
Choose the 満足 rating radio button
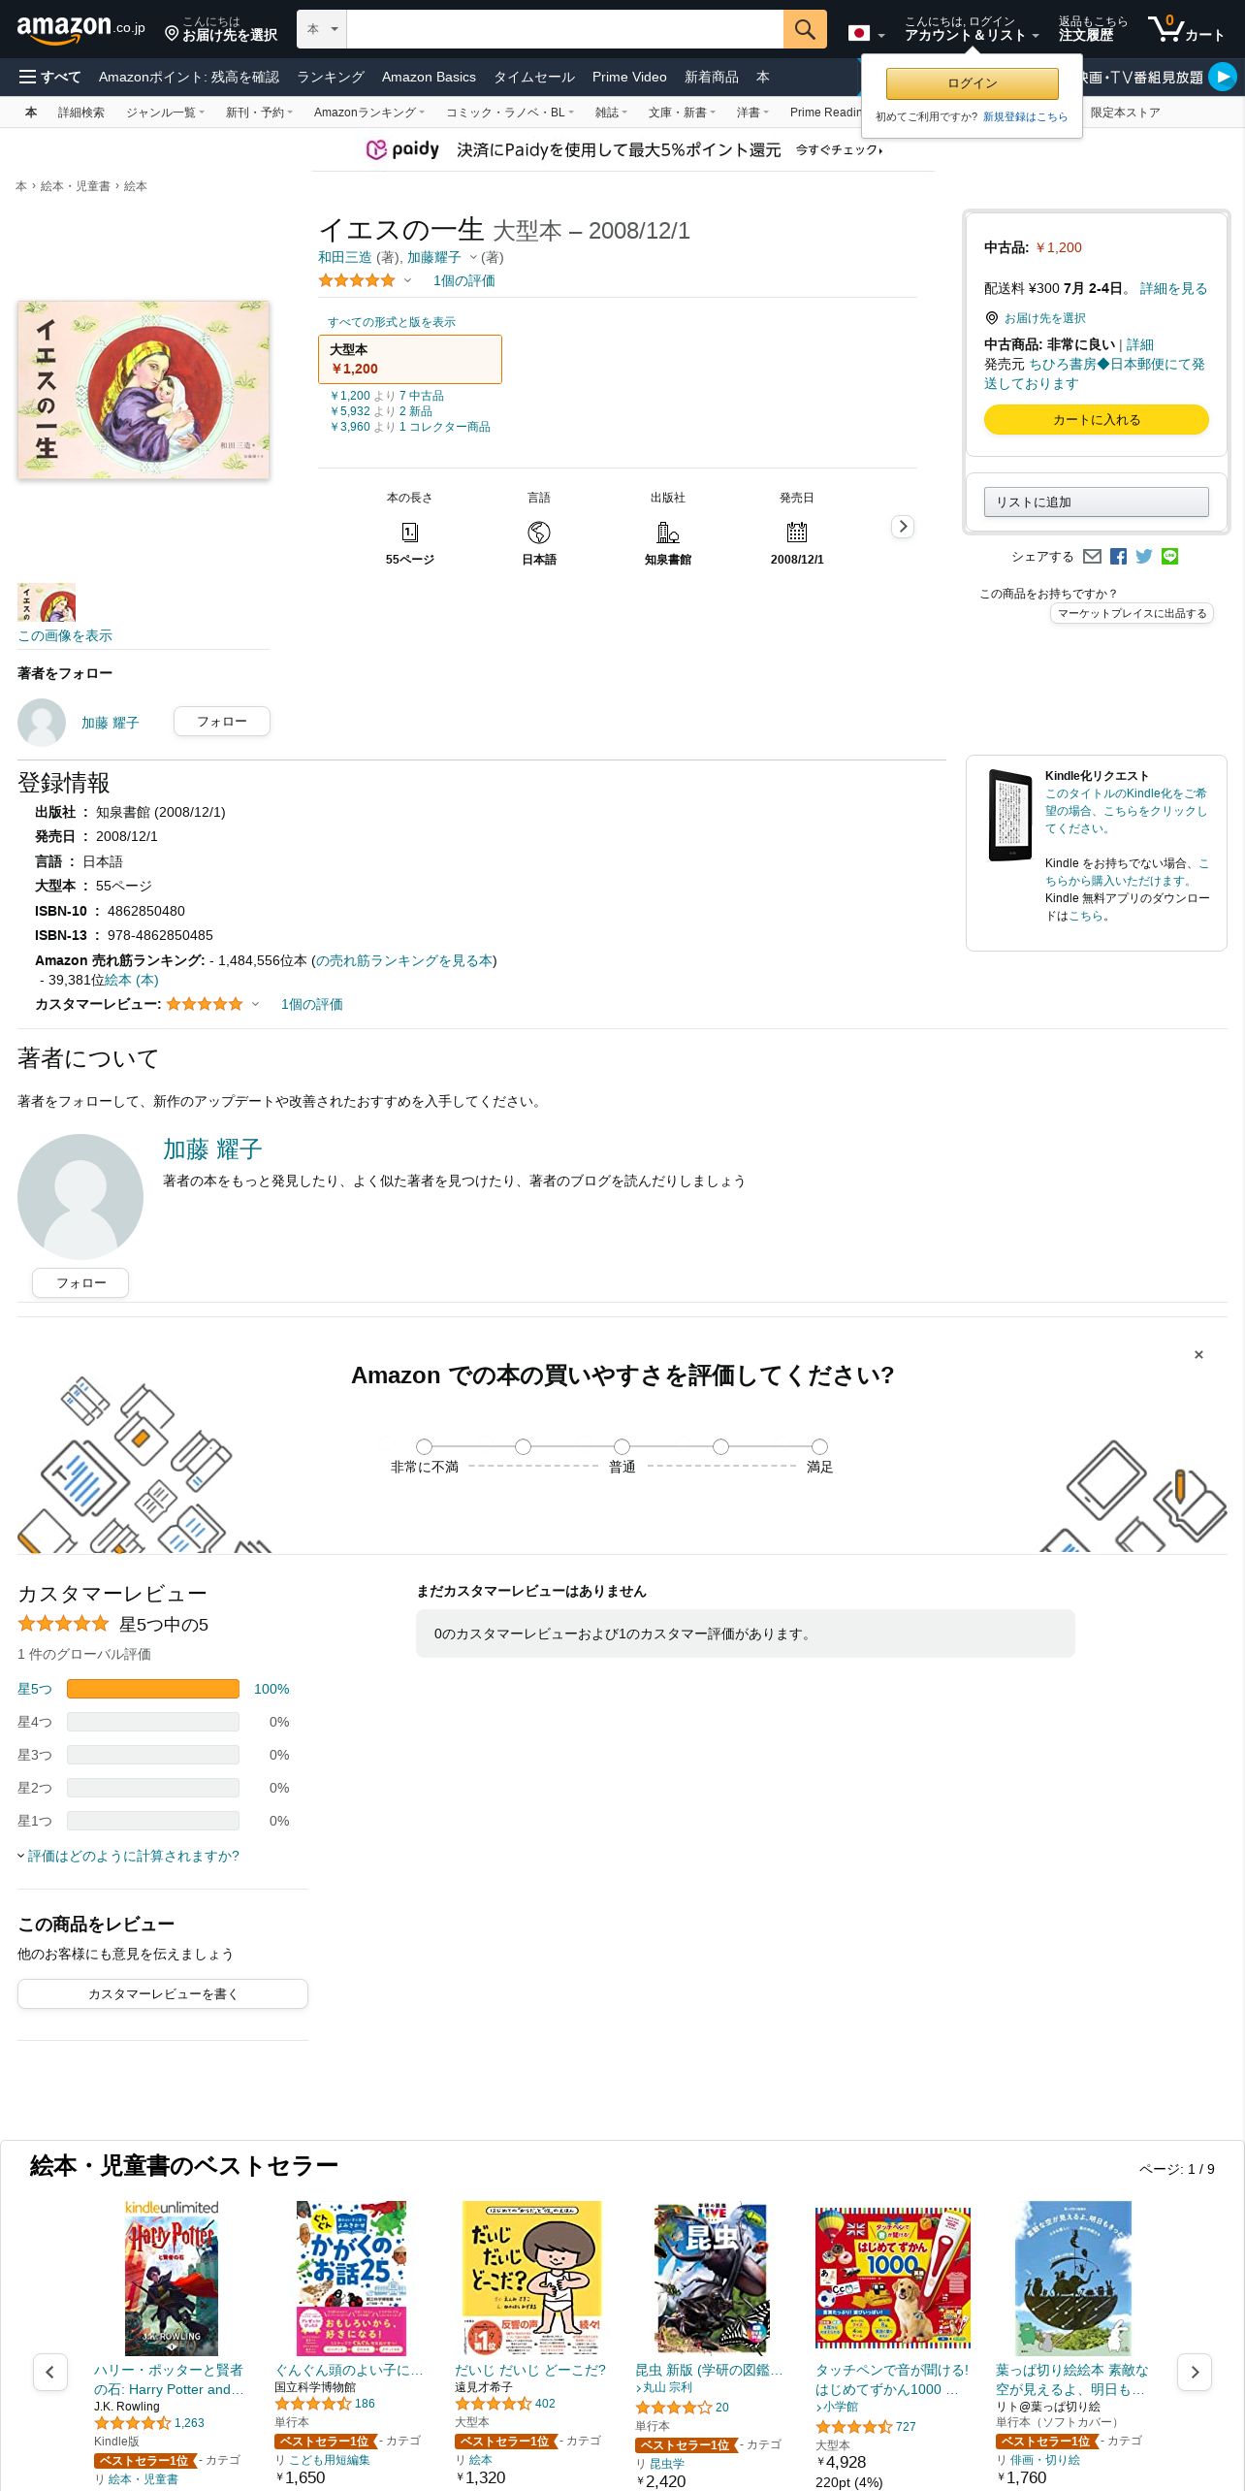click(819, 1446)
